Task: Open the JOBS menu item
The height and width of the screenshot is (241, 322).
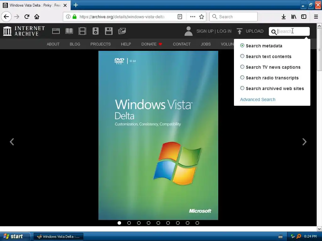Action: click(x=206, y=44)
